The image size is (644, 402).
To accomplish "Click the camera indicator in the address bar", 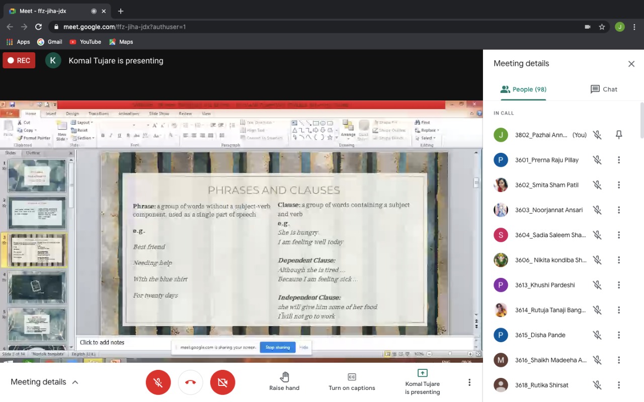I will click(x=587, y=27).
